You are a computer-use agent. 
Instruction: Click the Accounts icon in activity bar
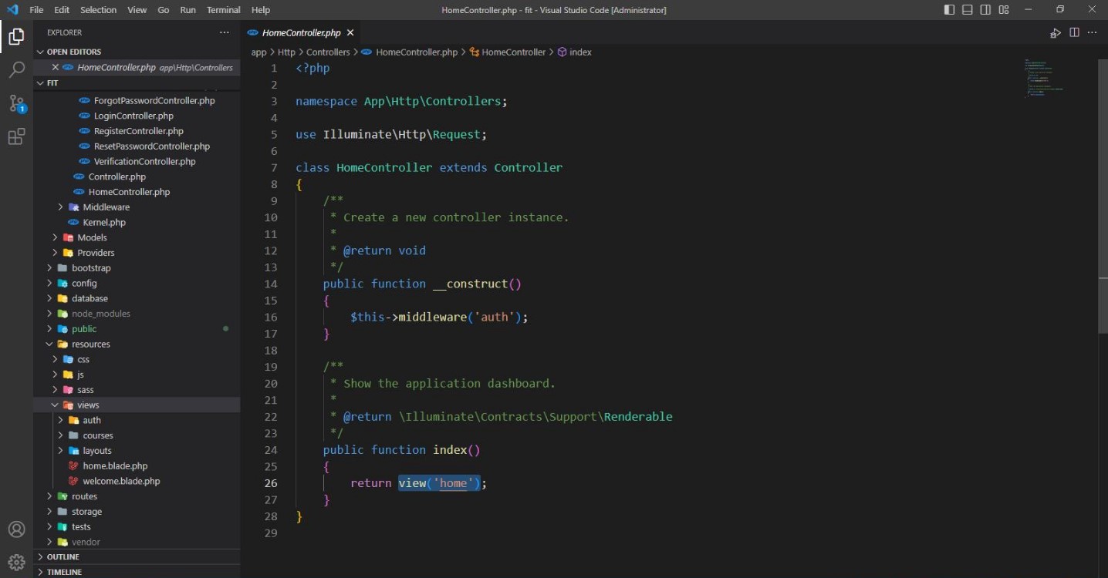pyautogui.click(x=16, y=529)
